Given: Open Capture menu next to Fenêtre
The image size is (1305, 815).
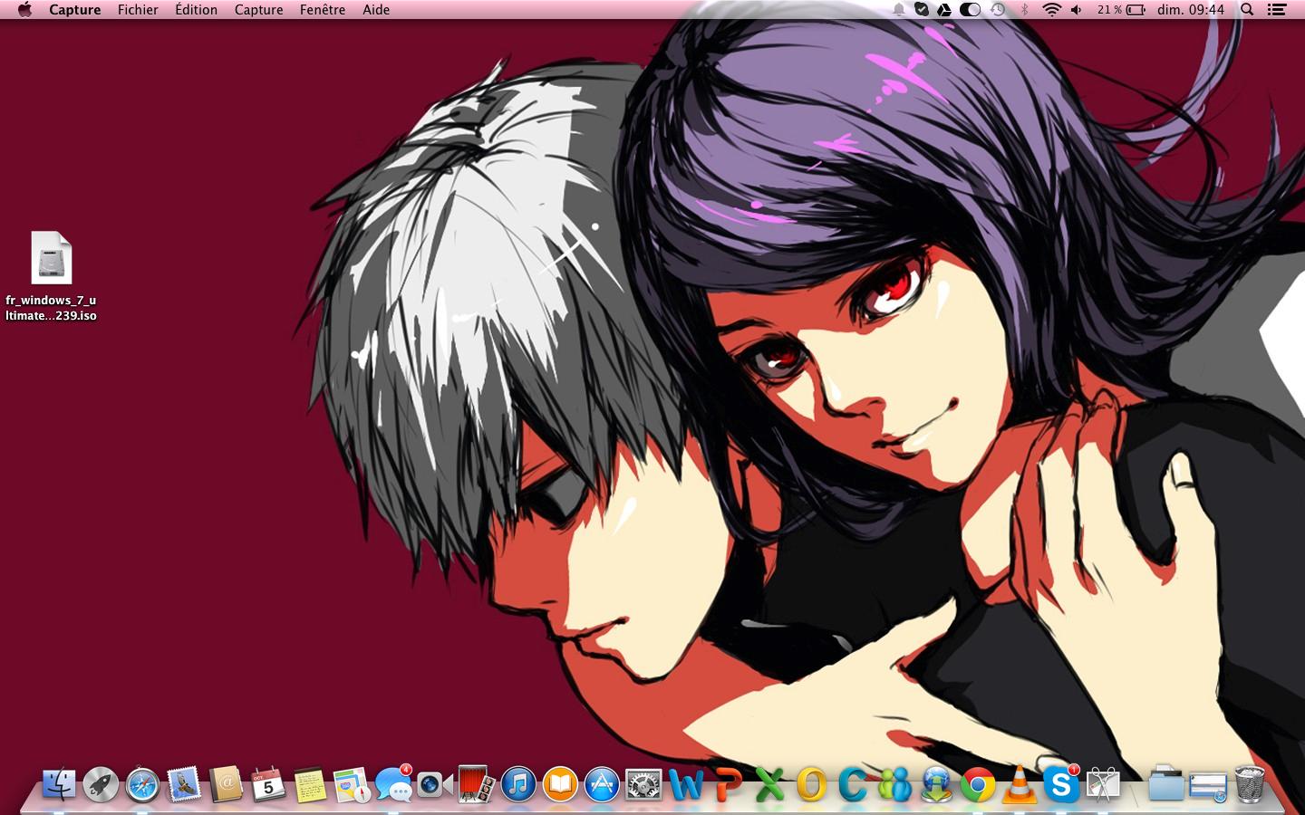Looking at the screenshot, I should pyautogui.click(x=259, y=10).
